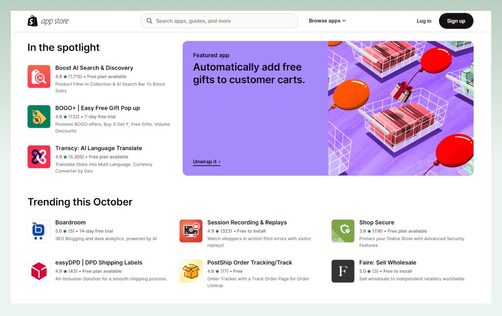Expand the Browse apps dropdown

click(327, 21)
